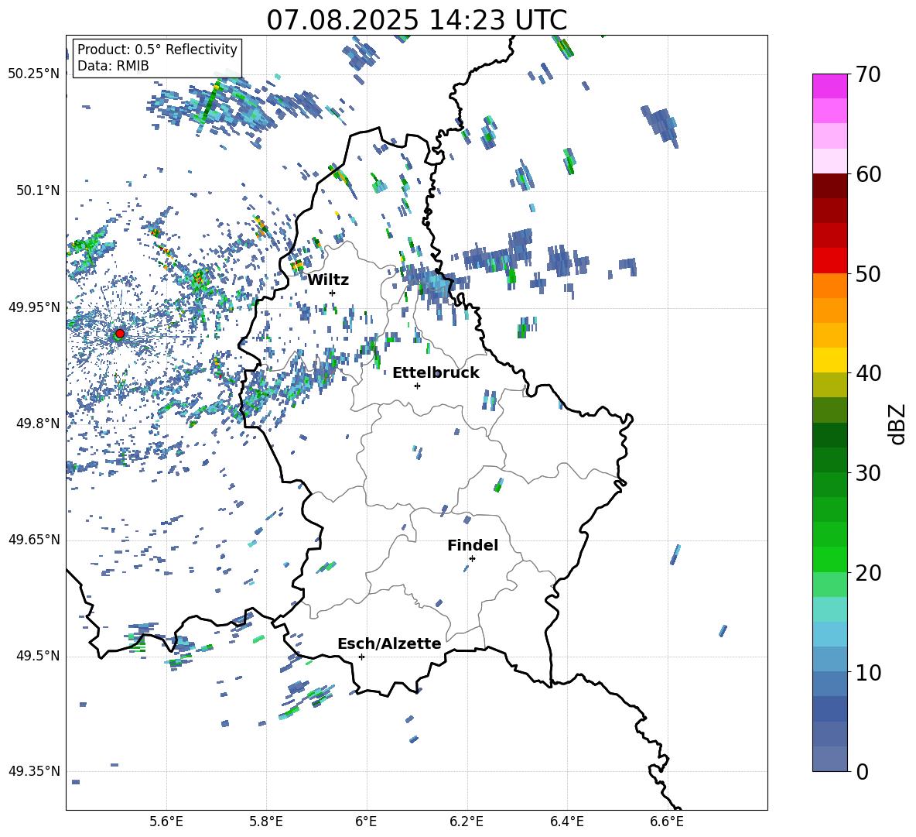Image resolution: width=916 pixels, height=837 pixels.
Task: Click the Findel station cross marker
Action: click(472, 559)
